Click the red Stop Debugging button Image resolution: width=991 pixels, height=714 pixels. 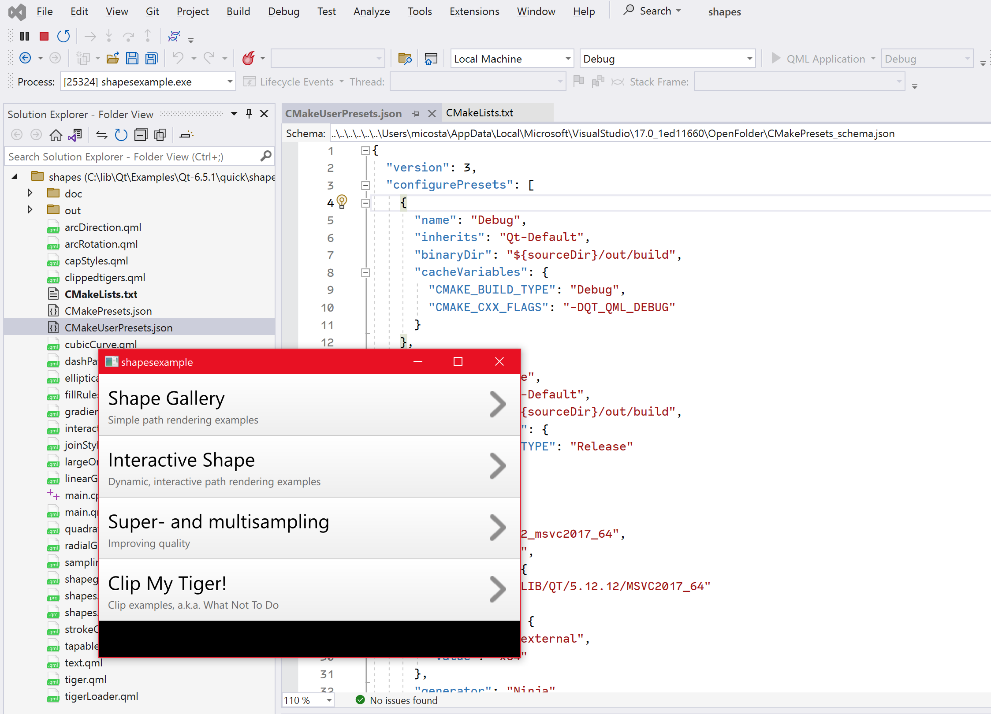(x=44, y=36)
